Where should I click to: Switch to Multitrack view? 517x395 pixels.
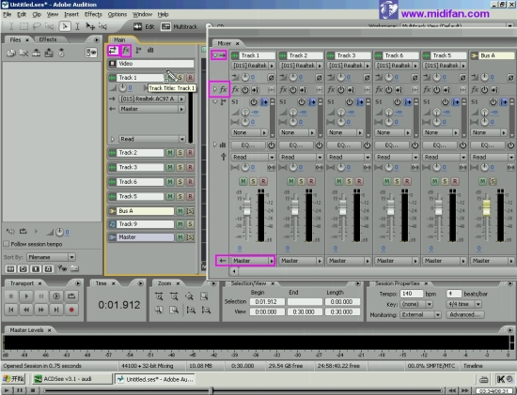point(180,26)
